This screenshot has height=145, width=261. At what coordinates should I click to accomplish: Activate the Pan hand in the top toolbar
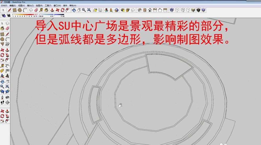[x=79, y=10]
